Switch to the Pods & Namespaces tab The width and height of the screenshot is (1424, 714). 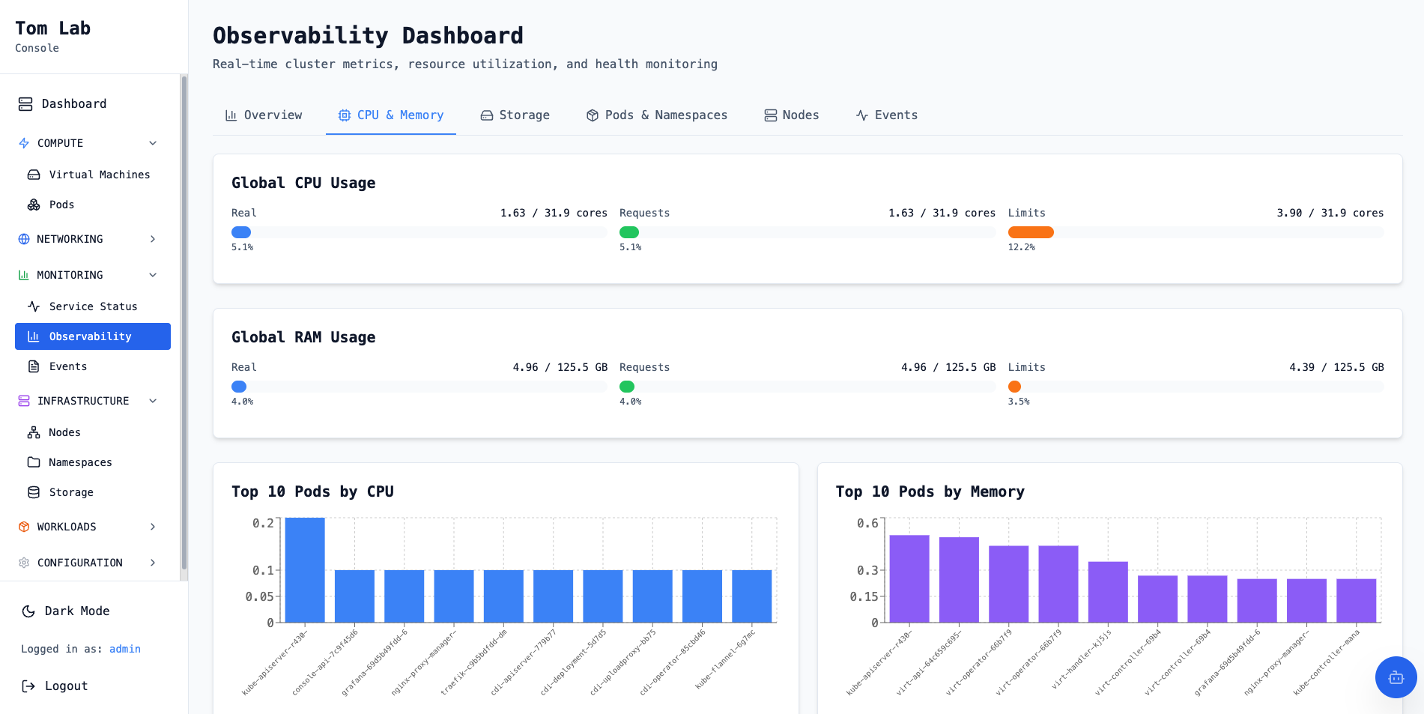(x=656, y=115)
